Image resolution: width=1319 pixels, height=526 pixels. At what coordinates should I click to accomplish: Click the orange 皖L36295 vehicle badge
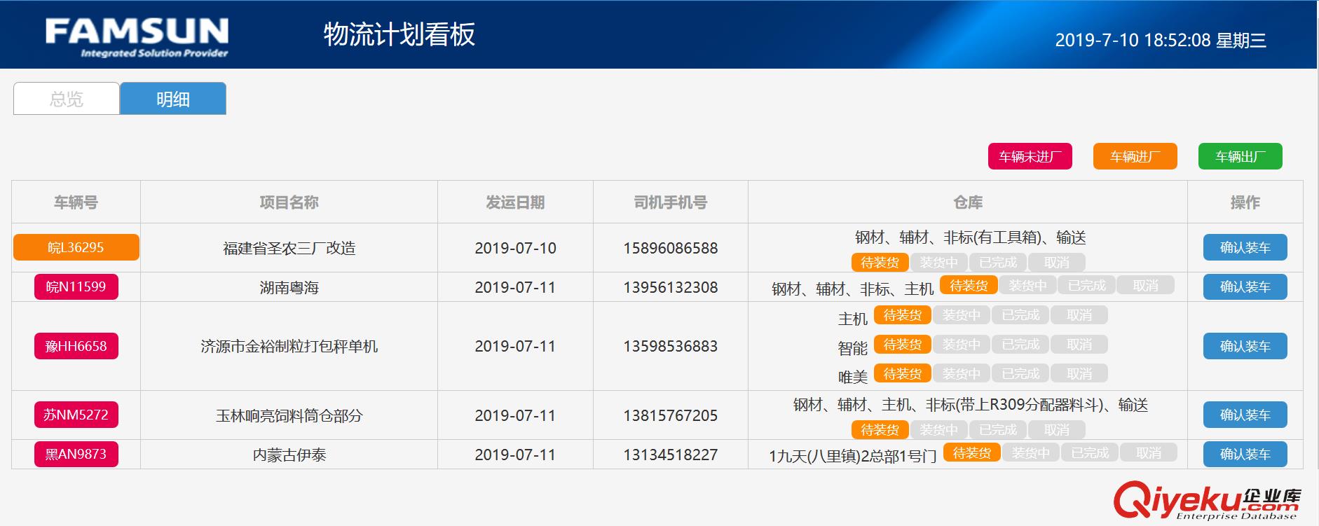(x=76, y=247)
